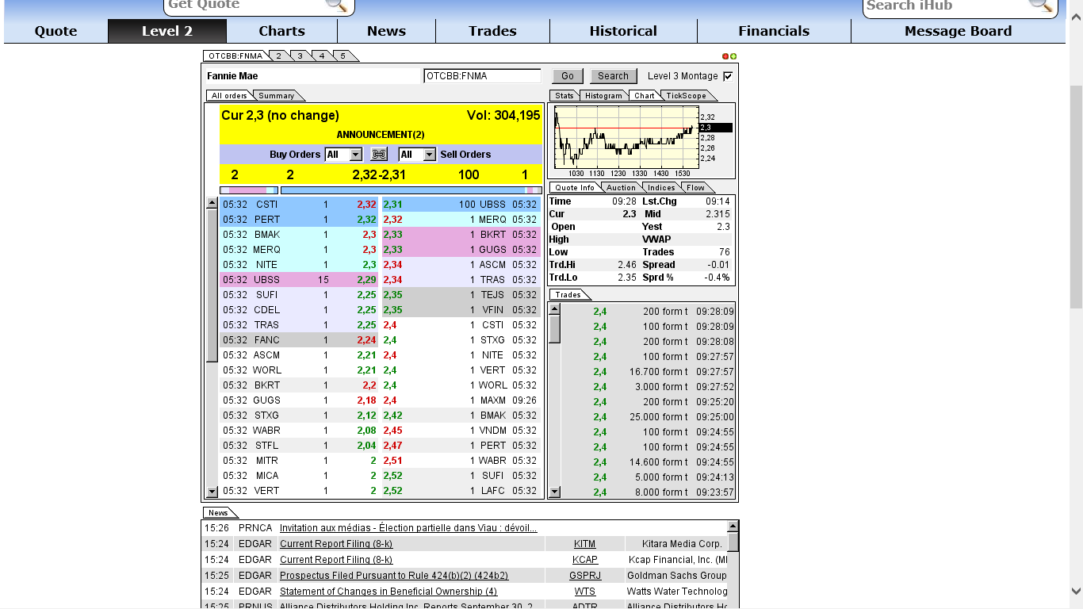1083x609 pixels.
Task: Click the MAXM sell order row
Action: click(x=461, y=400)
